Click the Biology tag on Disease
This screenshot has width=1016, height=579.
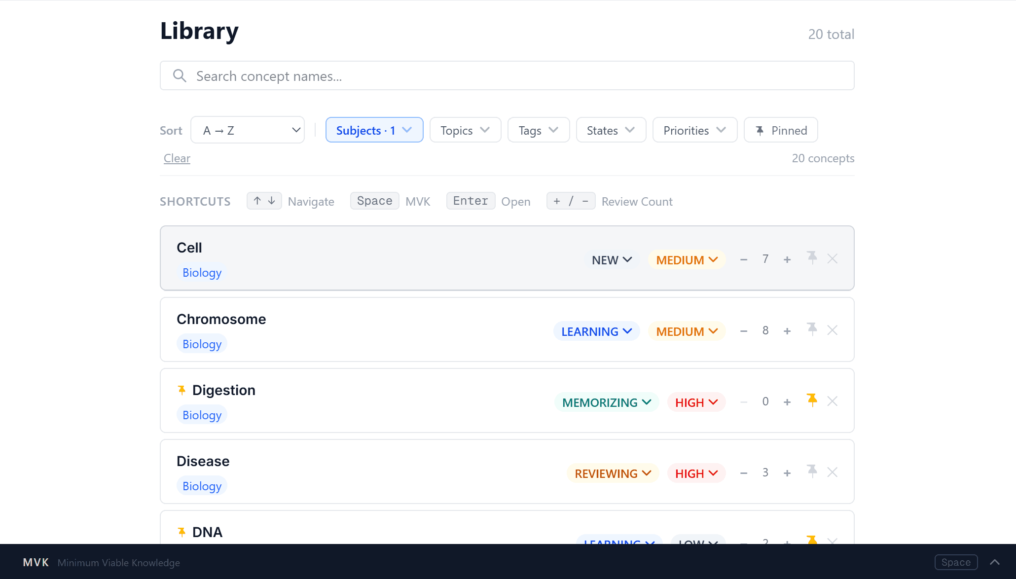[x=202, y=486]
